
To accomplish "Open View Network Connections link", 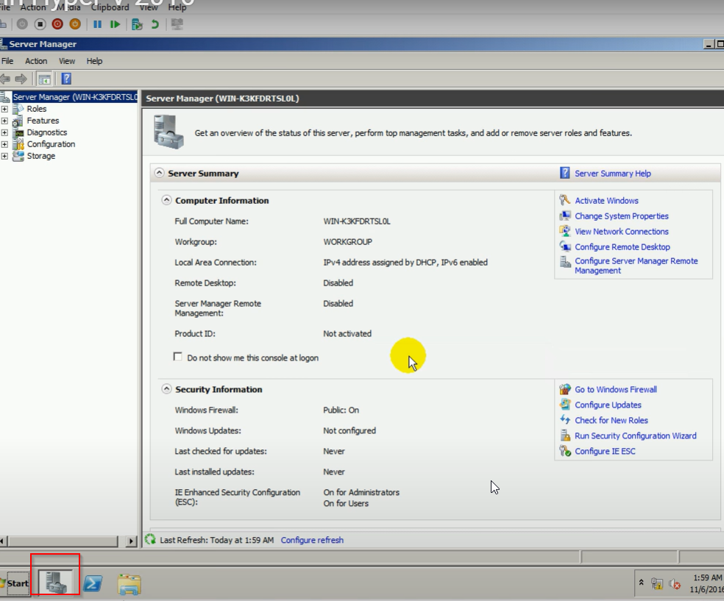I will pos(622,231).
